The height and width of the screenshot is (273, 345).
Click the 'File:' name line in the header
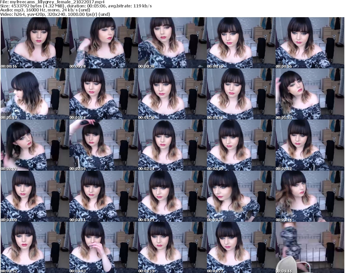[52, 2]
